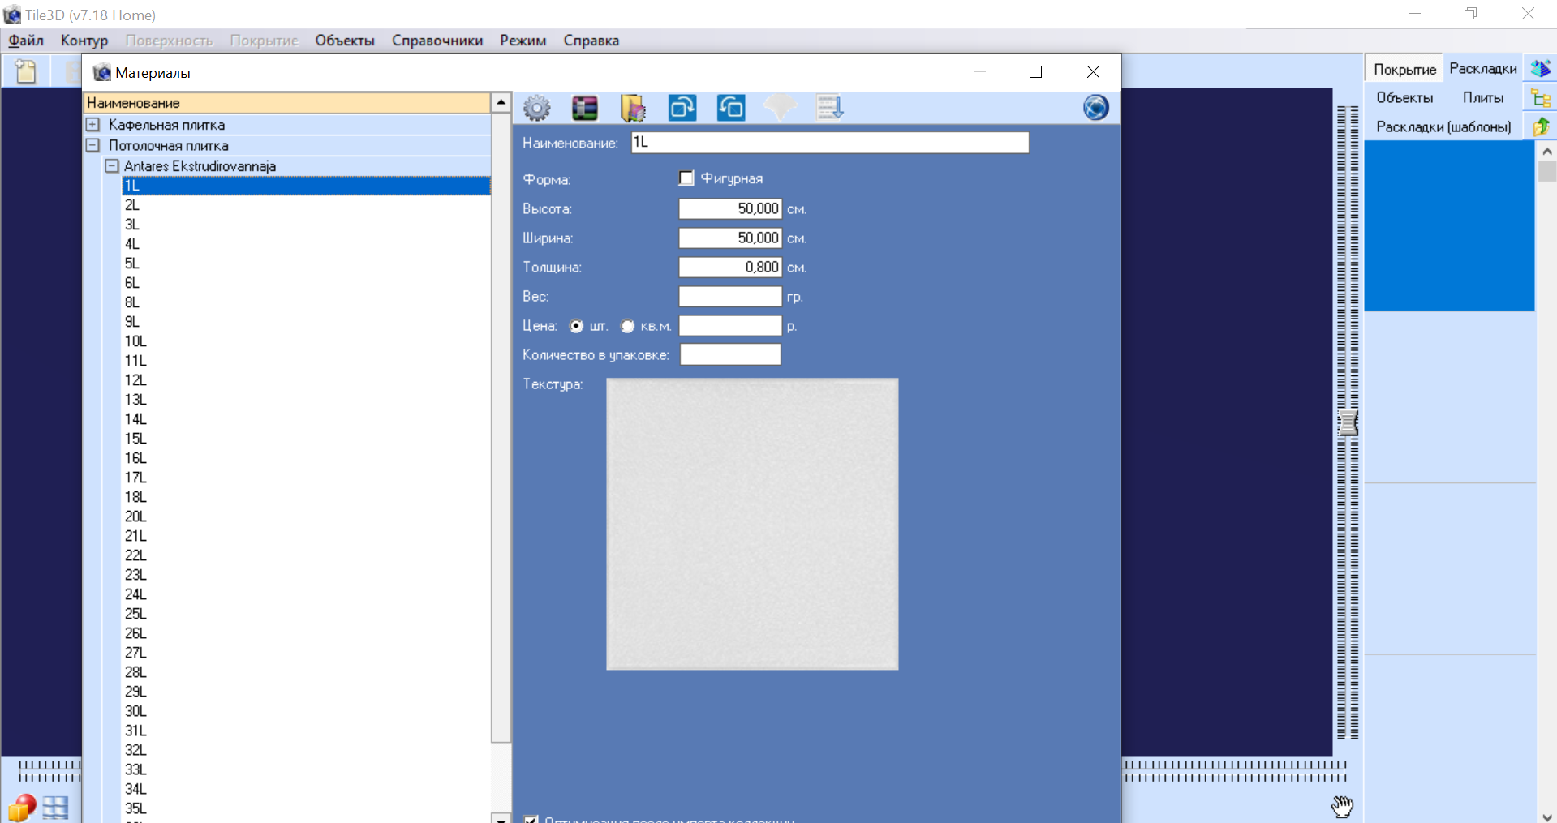The height and width of the screenshot is (823, 1557).
Task: Click the vertical ruler slider handle
Action: (x=1348, y=422)
